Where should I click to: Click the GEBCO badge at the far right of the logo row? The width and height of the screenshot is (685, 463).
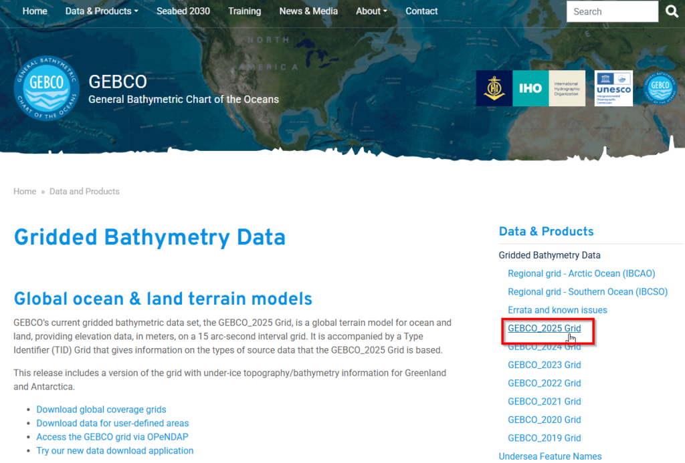pos(660,88)
